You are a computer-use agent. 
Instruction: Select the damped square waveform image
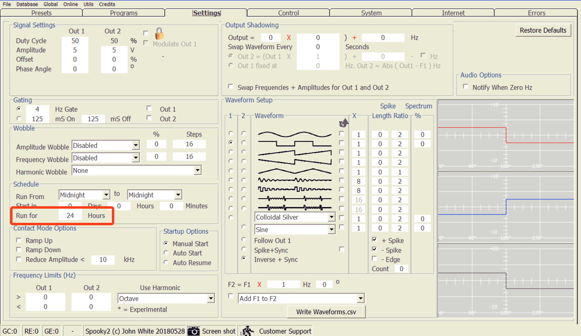[295, 189]
